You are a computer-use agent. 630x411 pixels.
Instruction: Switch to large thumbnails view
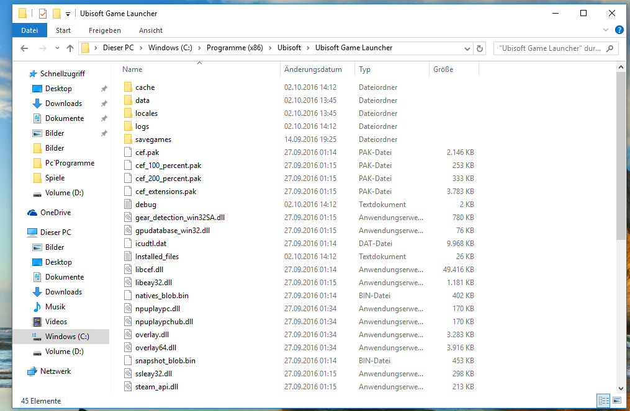617,400
